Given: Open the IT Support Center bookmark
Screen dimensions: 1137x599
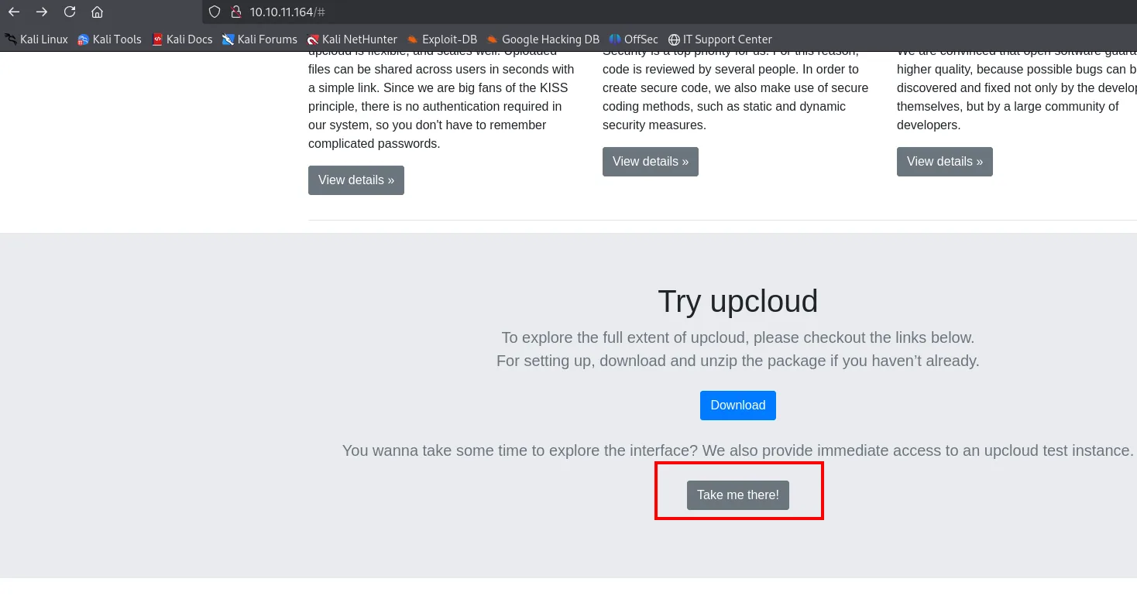Looking at the screenshot, I should coord(720,39).
